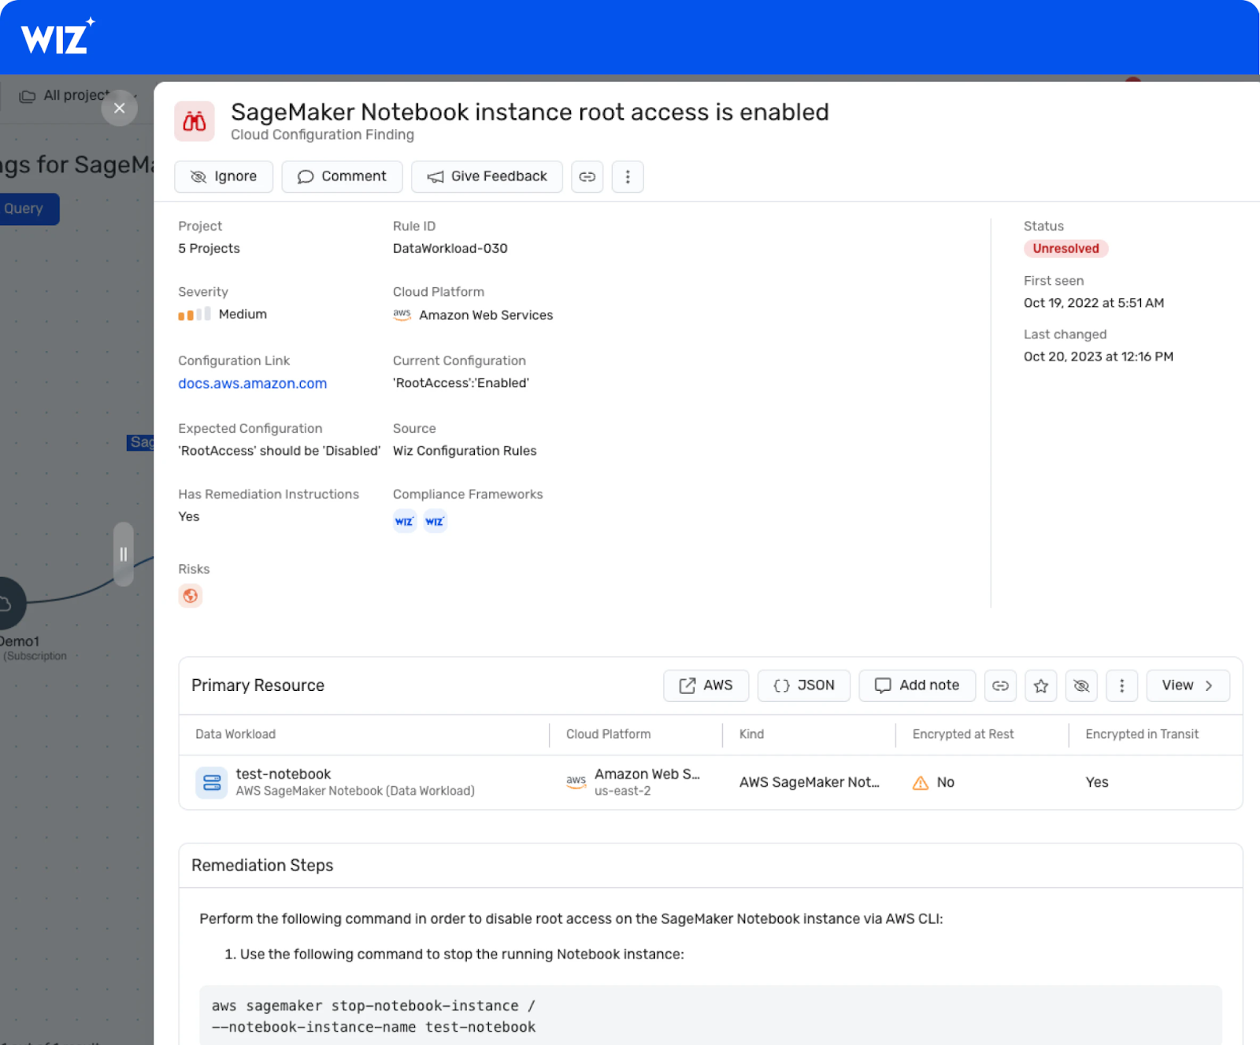Click the Medium severity indicator bars
The height and width of the screenshot is (1045, 1260).
tap(195, 314)
